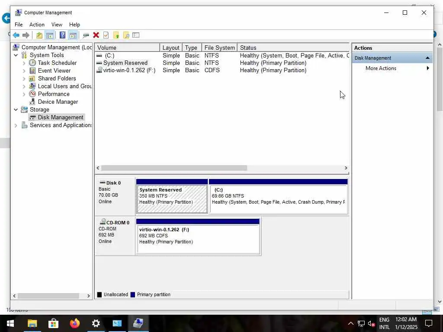Click the Local Users and Groups icon

point(32,86)
